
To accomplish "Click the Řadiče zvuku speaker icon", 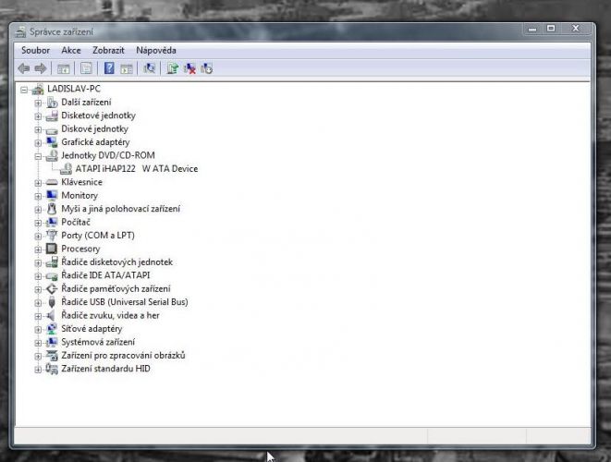I will coord(51,315).
